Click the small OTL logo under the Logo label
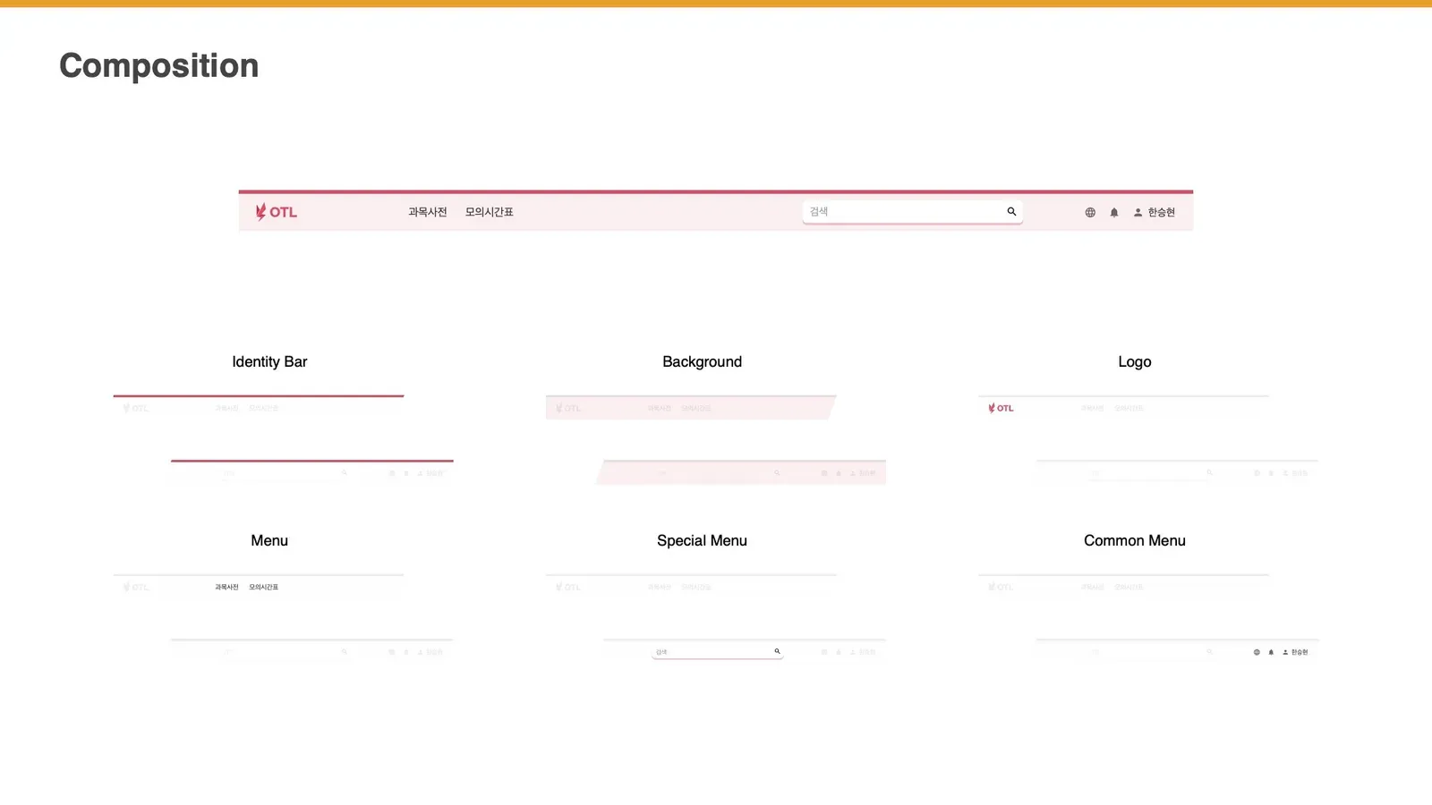The image size is (1432, 805). tap(1001, 408)
